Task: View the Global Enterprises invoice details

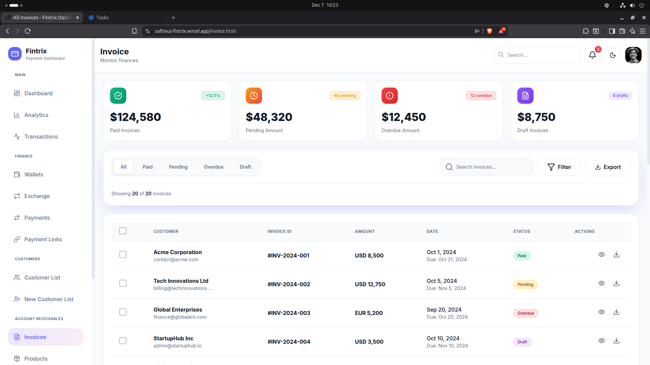Action: pyautogui.click(x=602, y=312)
